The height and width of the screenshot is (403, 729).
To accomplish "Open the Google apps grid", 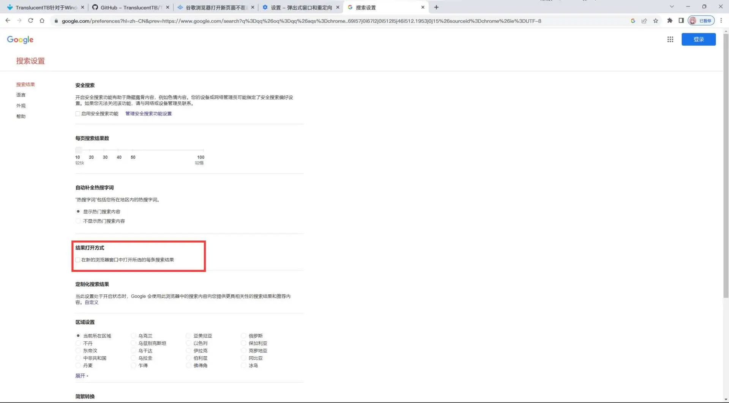I will pyautogui.click(x=670, y=40).
